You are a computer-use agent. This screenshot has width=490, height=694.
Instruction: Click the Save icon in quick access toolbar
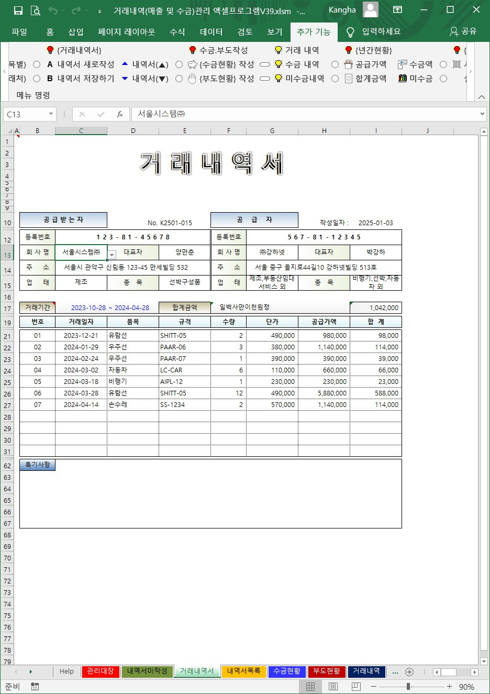click(18, 10)
